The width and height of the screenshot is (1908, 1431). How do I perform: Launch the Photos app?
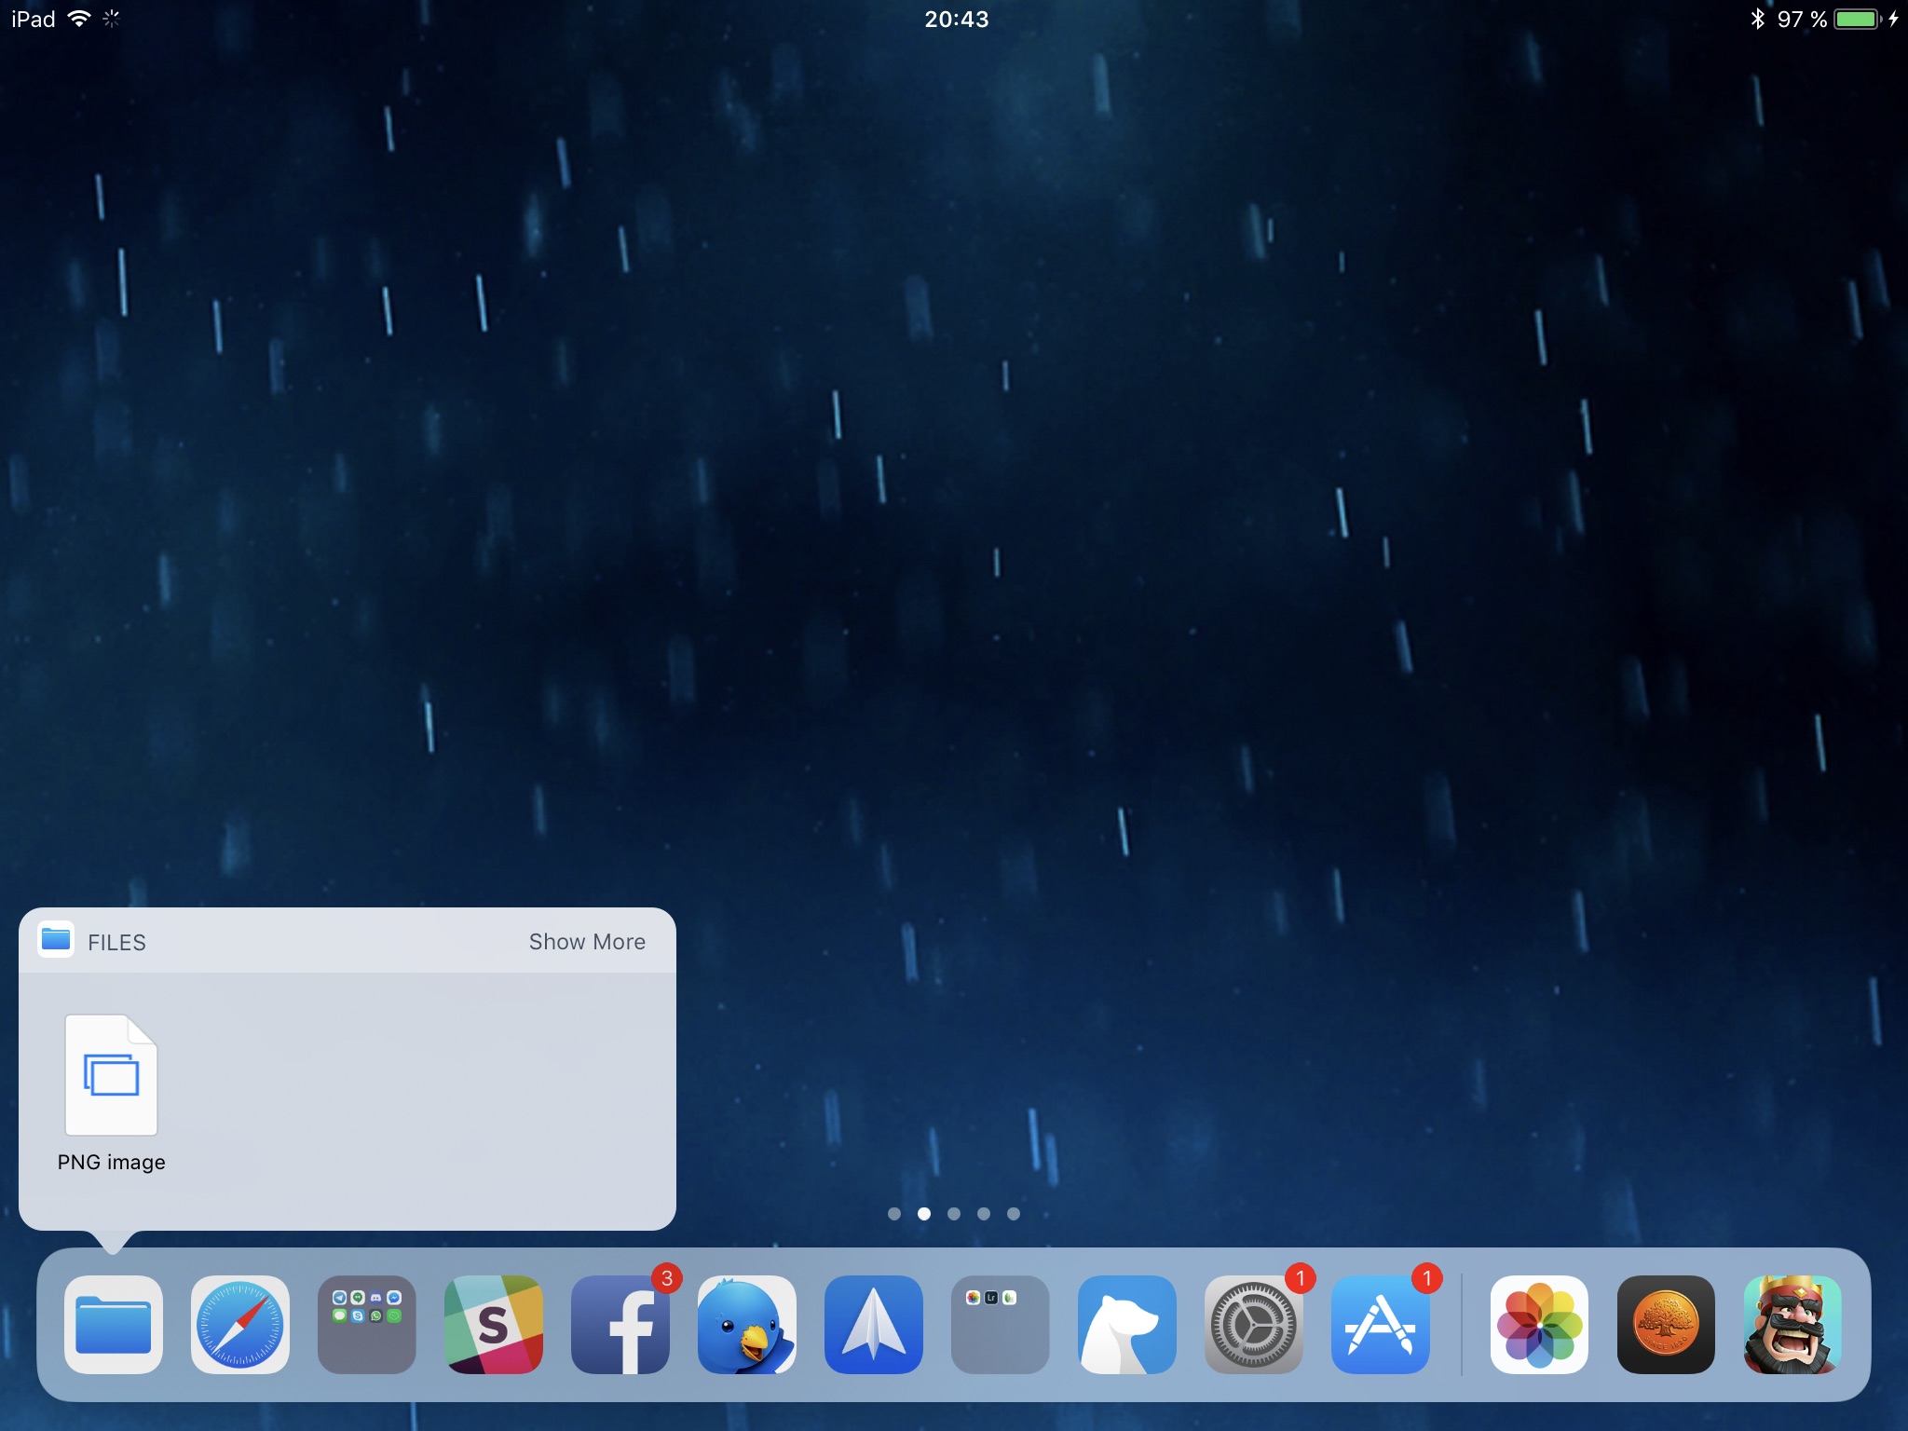click(x=1539, y=1324)
